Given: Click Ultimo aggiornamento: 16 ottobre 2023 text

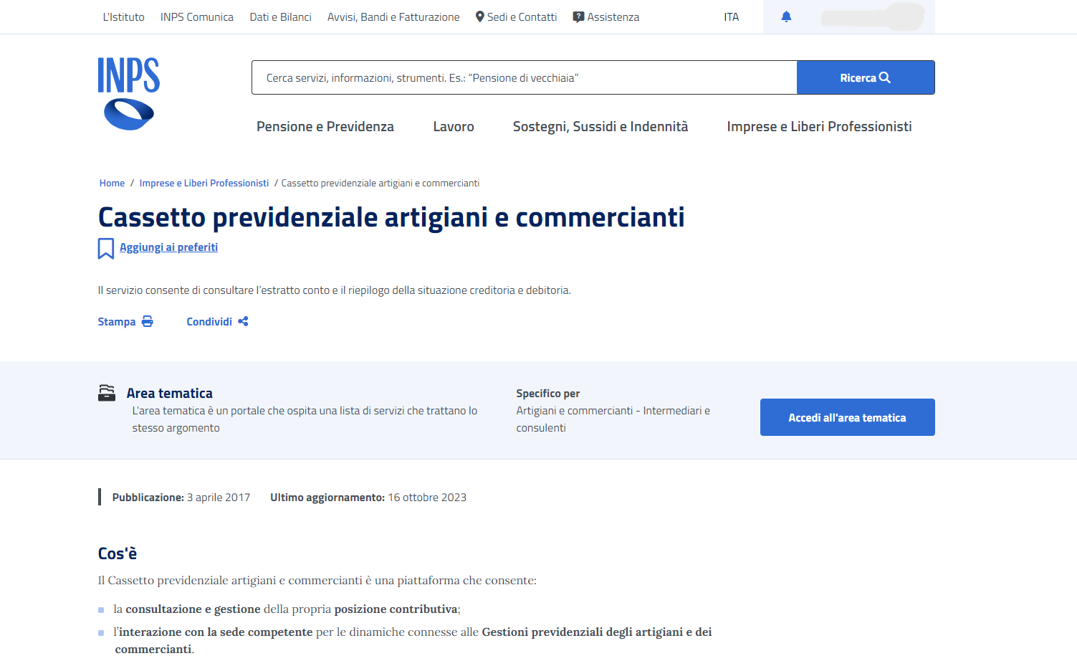Looking at the screenshot, I should 368,497.
